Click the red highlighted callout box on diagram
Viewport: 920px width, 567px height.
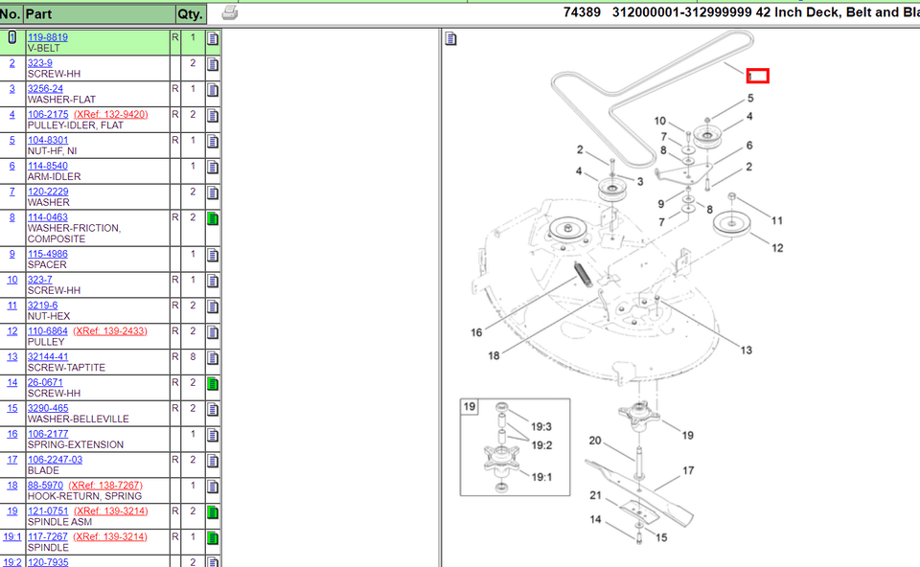[757, 76]
